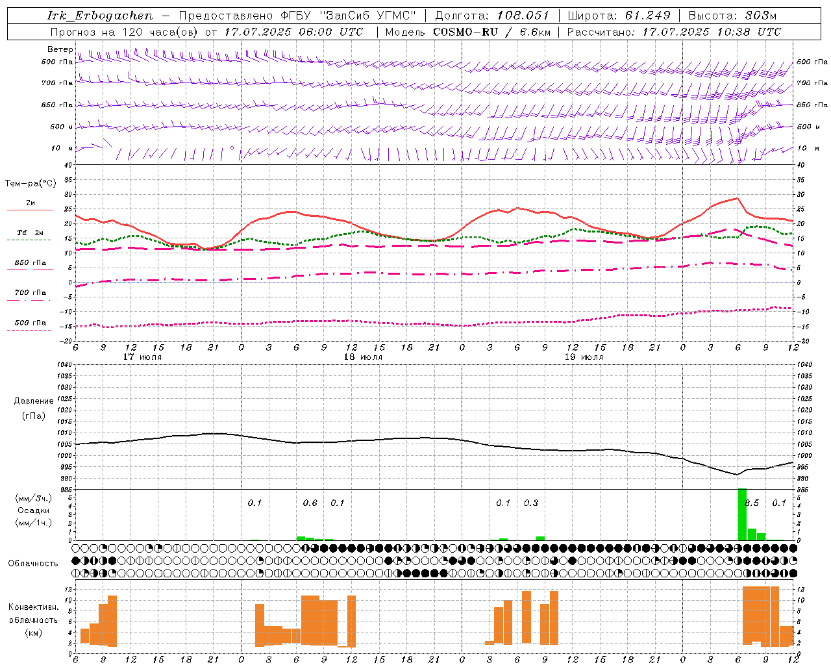Click the peak of the red temperature curve
The width and height of the screenshot is (831, 665).
point(737,198)
